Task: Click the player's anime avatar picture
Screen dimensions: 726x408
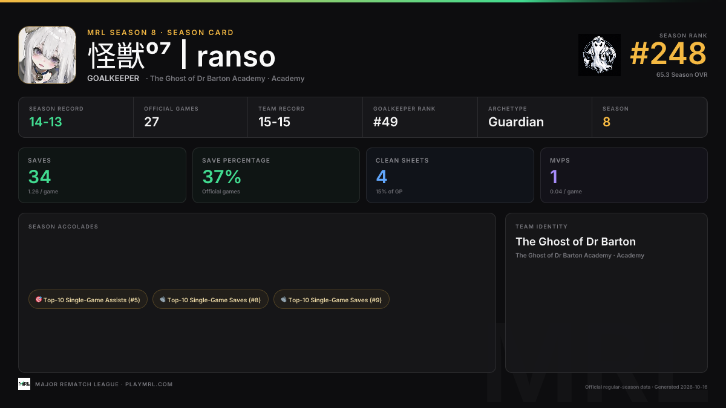Action: (x=47, y=55)
